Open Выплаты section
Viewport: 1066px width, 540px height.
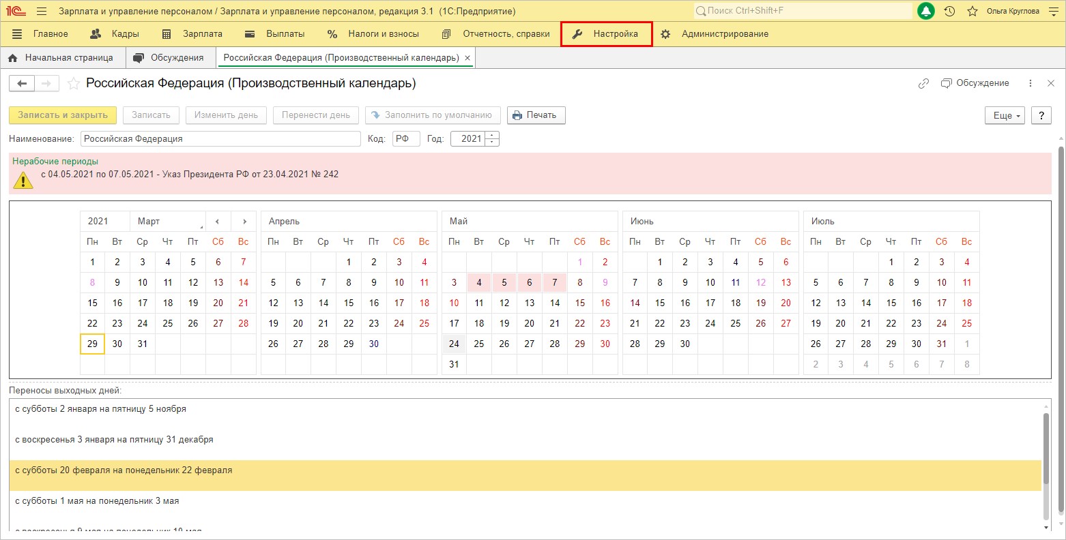point(275,33)
